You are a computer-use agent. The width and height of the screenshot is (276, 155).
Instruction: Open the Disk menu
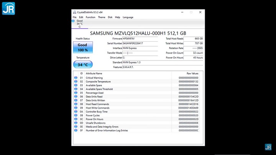(110, 17)
